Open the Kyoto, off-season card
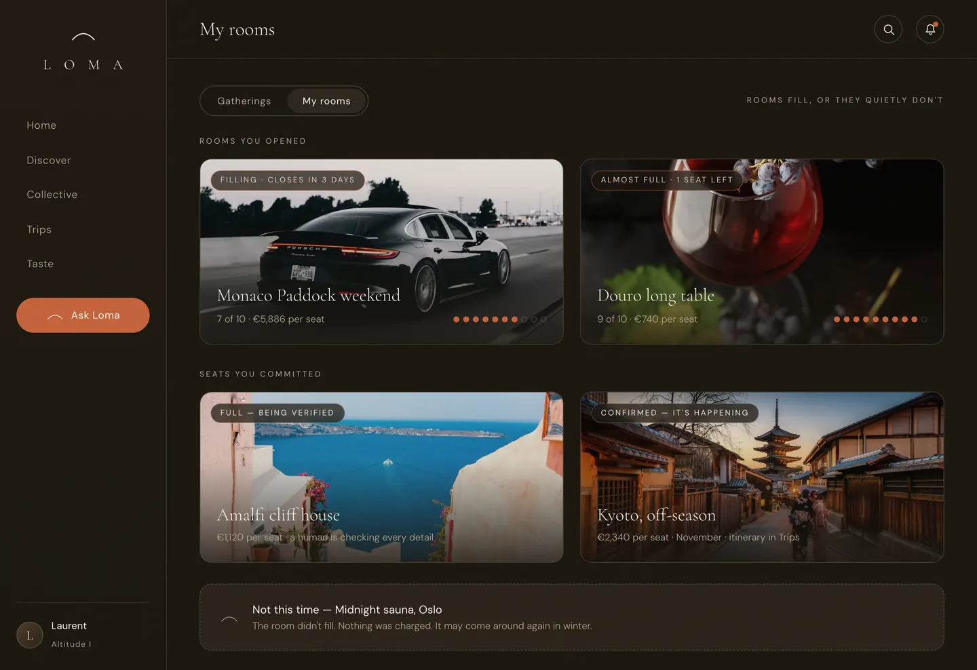Screen dimensions: 977x670 point(762,477)
